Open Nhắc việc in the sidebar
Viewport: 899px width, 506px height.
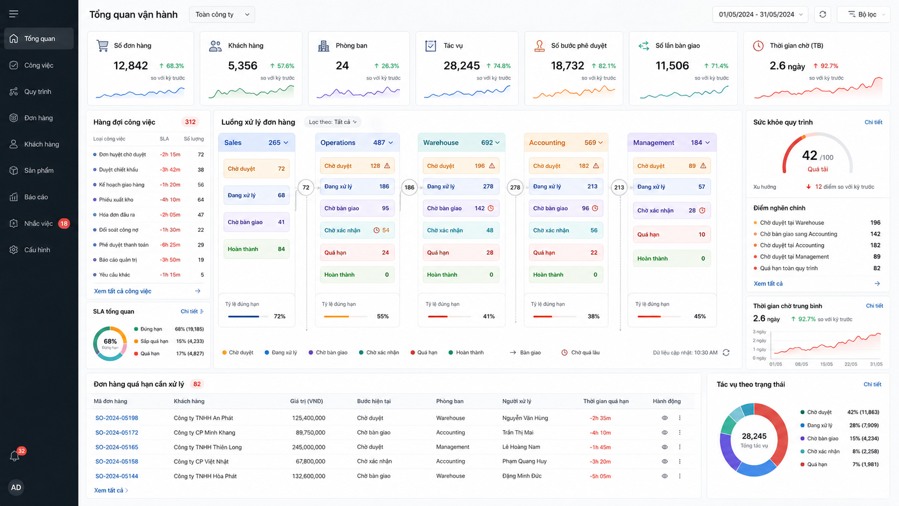[x=39, y=223]
